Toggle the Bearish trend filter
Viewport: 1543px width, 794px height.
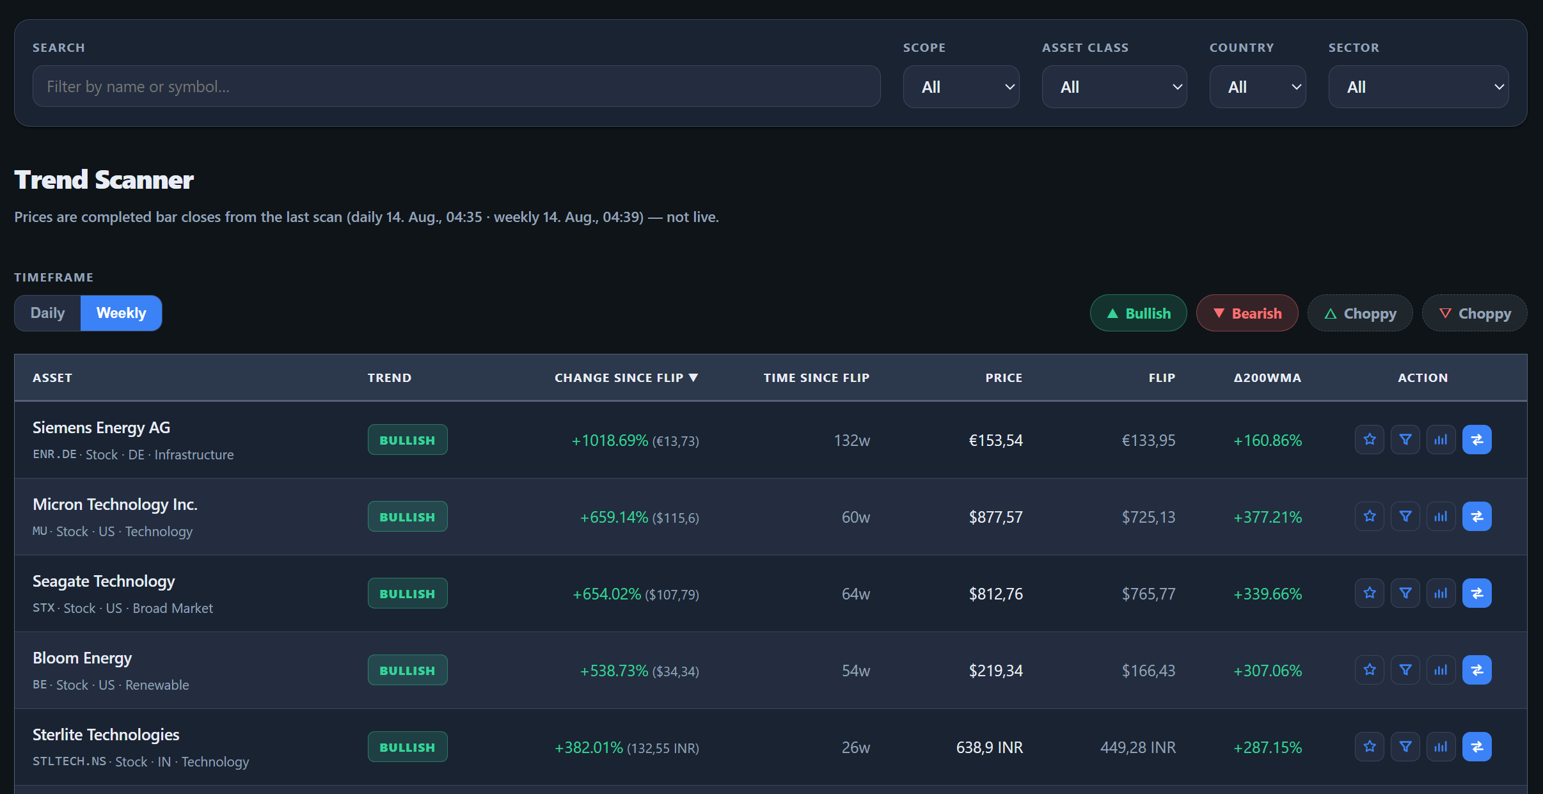click(x=1247, y=313)
